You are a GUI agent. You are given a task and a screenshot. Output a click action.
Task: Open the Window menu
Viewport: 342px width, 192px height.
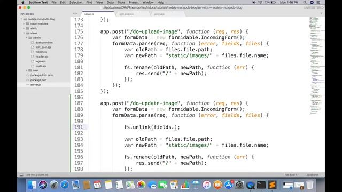pos(148,2)
